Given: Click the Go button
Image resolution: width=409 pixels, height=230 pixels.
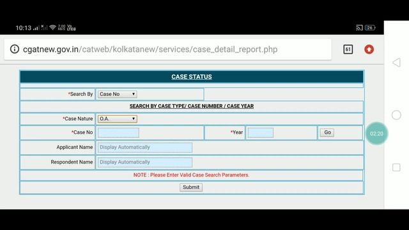Looking at the screenshot, I should coord(327,132).
